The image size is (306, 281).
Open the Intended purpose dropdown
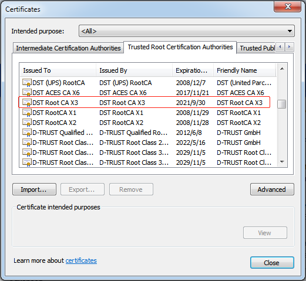[187, 31]
